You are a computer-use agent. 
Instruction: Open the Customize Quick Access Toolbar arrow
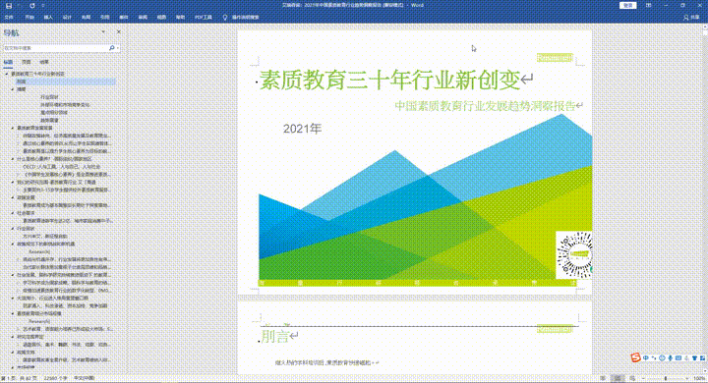point(43,6)
